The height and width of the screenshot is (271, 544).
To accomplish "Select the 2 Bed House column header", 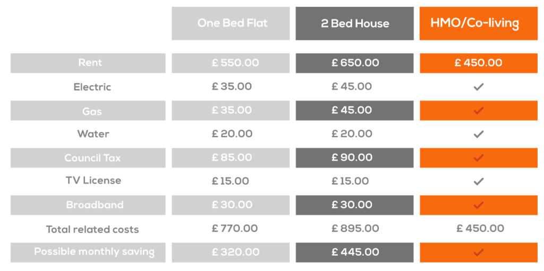I will pos(354,23).
